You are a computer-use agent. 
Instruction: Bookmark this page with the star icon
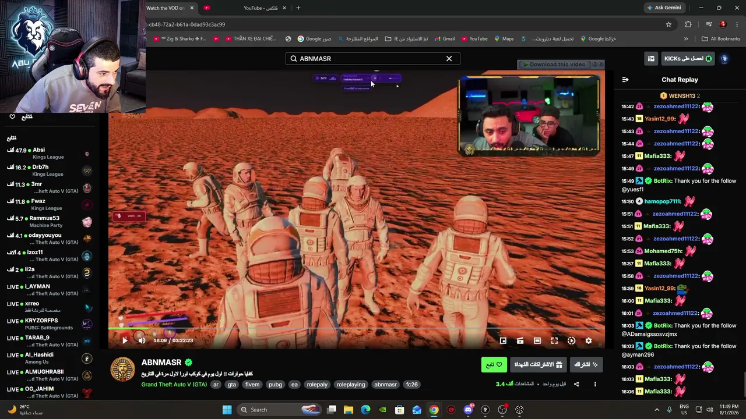668,24
